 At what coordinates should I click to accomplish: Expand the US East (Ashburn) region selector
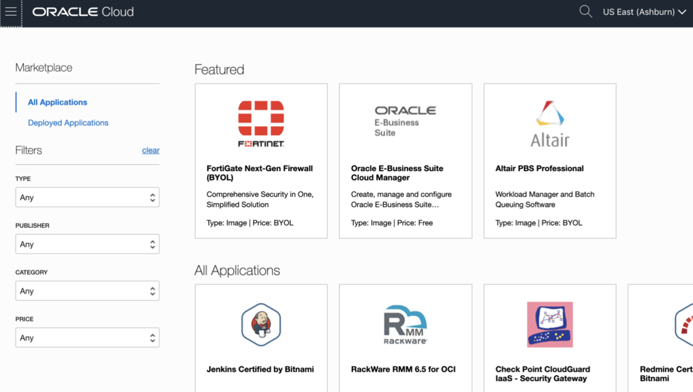(643, 12)
